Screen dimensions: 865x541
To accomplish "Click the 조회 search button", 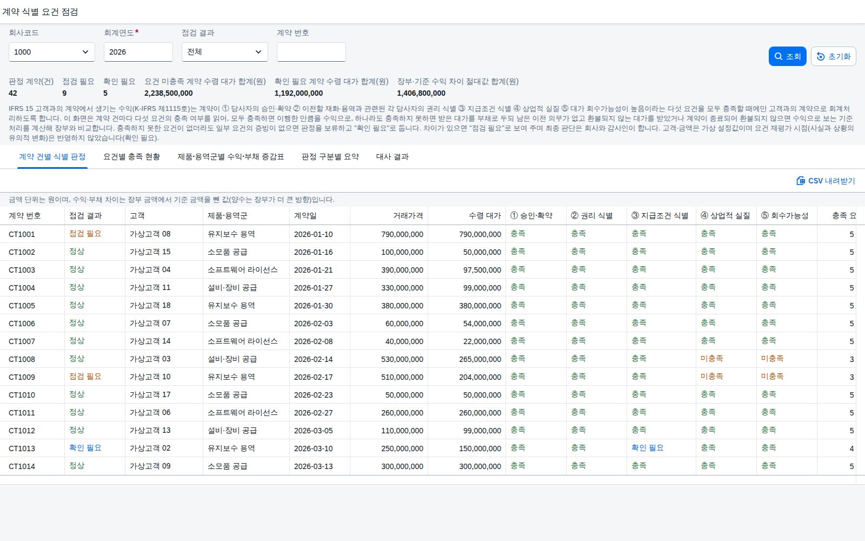I will click(787, 56).
